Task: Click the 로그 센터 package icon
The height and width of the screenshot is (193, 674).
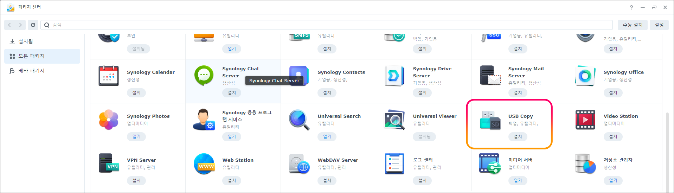Action: tap(394, 163)
